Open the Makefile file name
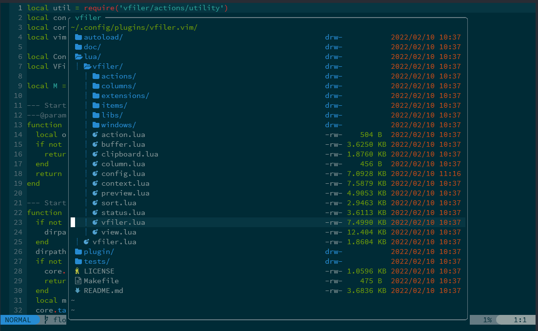Viewport: 538px width, 331px height. [x=101, y=281]
